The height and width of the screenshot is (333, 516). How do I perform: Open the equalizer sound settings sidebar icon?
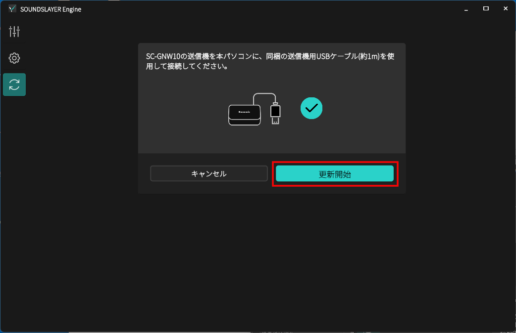tap(14, 32)
